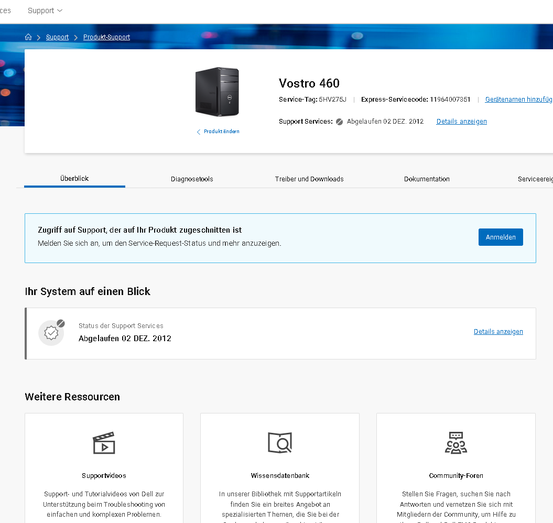Click 'Ihr System auf einen Blick' heading

point(88,291)
